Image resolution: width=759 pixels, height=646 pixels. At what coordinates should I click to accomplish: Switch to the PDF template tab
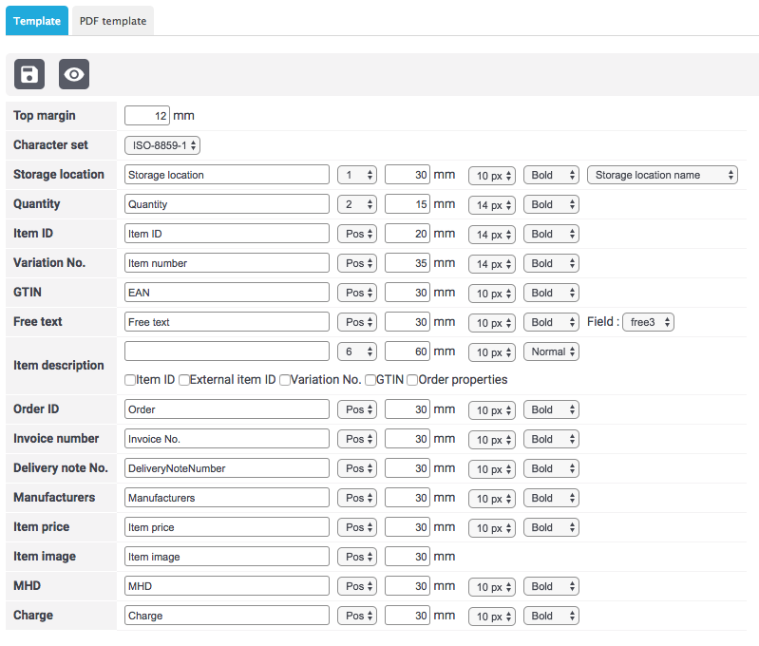112,21
